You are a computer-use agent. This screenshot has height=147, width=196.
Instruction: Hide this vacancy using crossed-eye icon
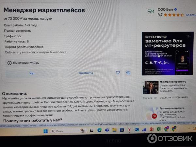pyautogui.click(x=128, y=73)
